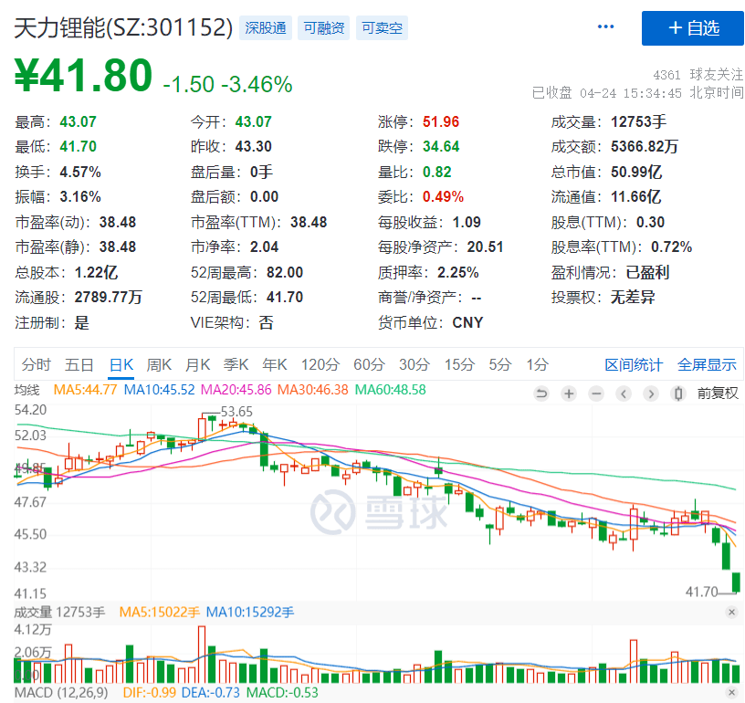The width and height of the screenshot is (745, 703).
Task: Click the MA60:48.58 moving average label
Action: pos(391,390)
